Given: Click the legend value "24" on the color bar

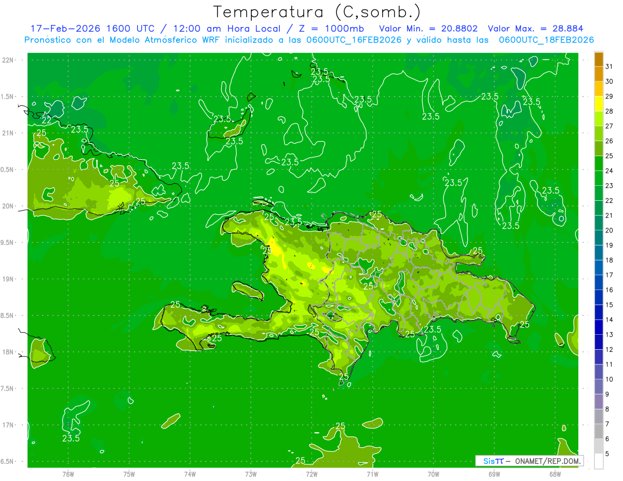Looking at the screenshot, I should point(610,171).
